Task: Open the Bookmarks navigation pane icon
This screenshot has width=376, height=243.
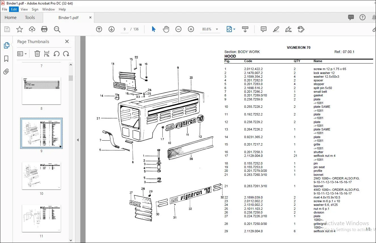Action: pyautogui.click(x=6, y=59)
